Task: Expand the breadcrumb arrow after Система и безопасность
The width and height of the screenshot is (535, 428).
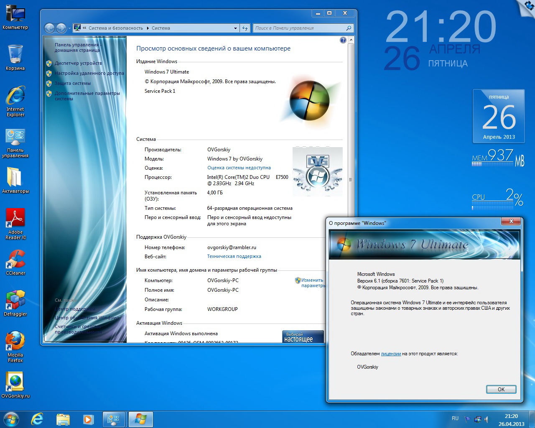Action: [148, 28]
